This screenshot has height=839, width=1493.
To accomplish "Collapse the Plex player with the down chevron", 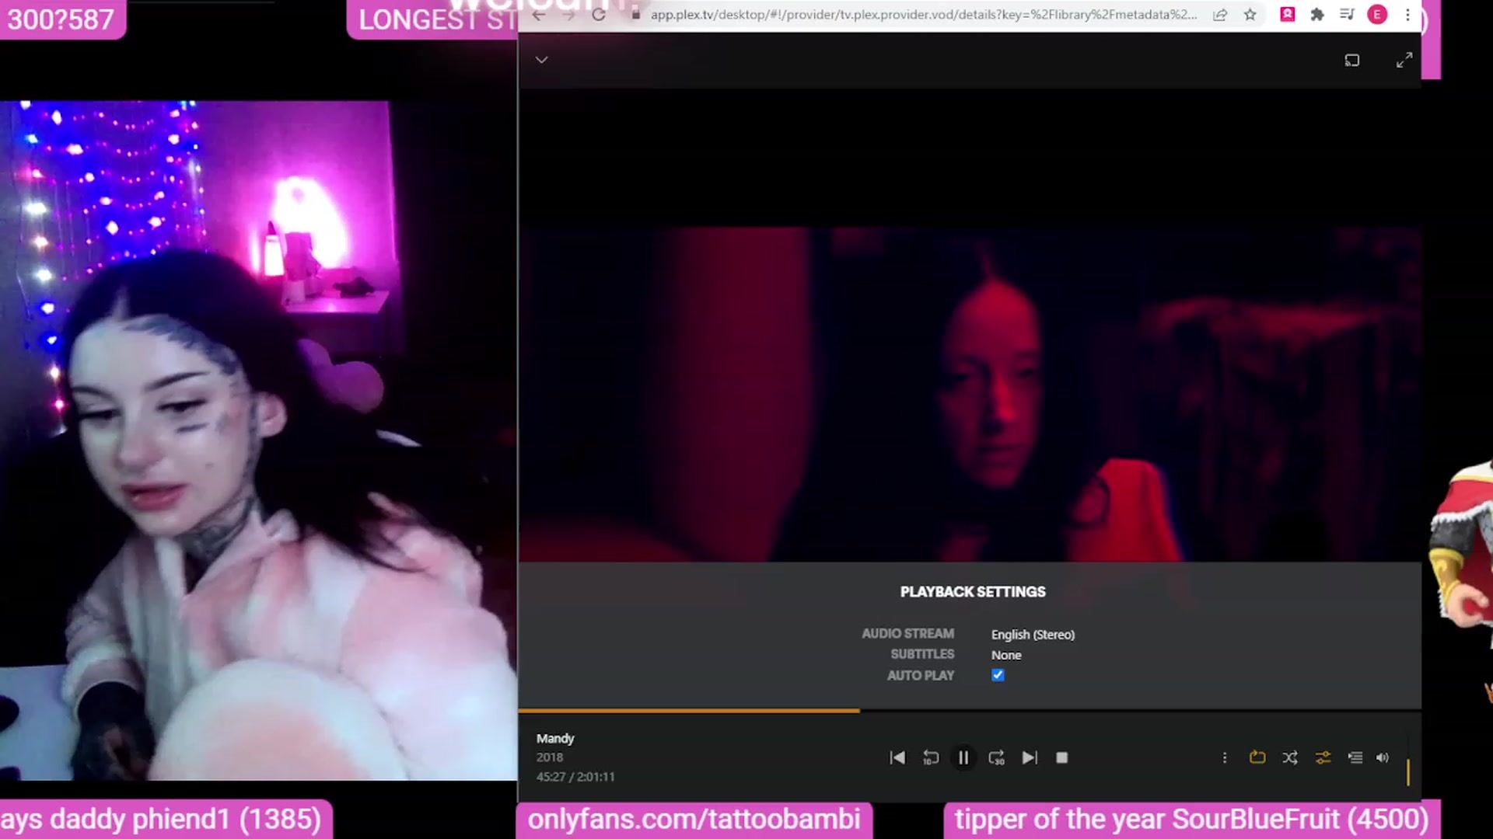I will 542,60.
